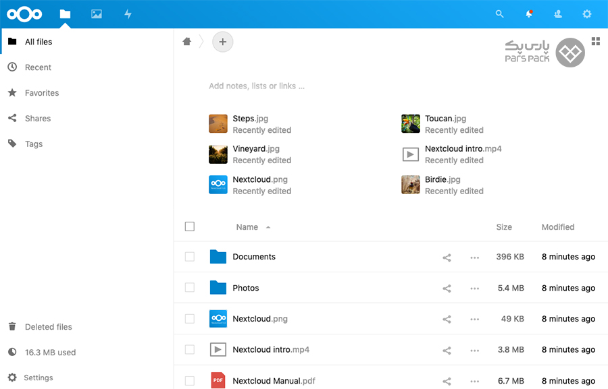
Task: Open the notifications bell icon
Action: tap(529, 13)
